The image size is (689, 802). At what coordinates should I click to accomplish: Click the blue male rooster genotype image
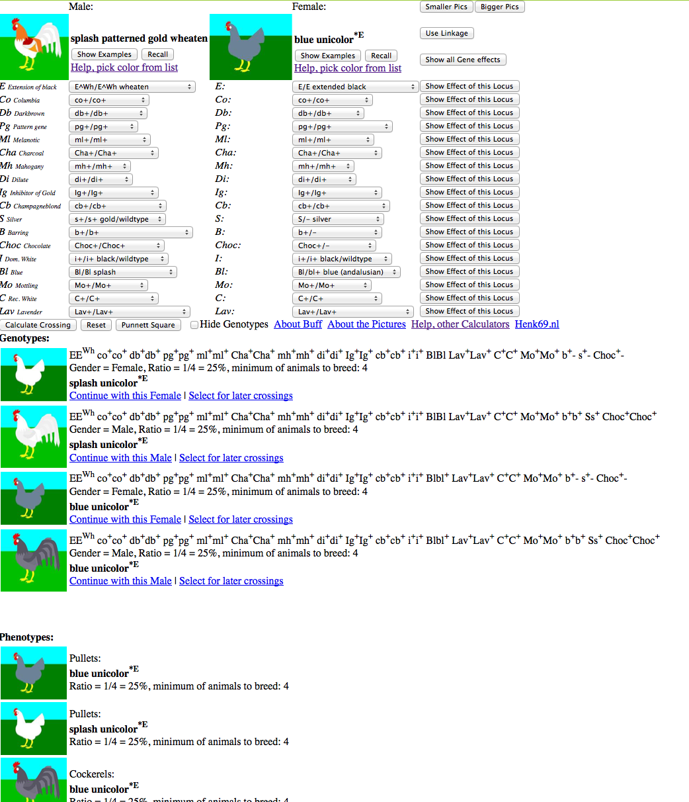pyautogui.click(x=34, y=560)
